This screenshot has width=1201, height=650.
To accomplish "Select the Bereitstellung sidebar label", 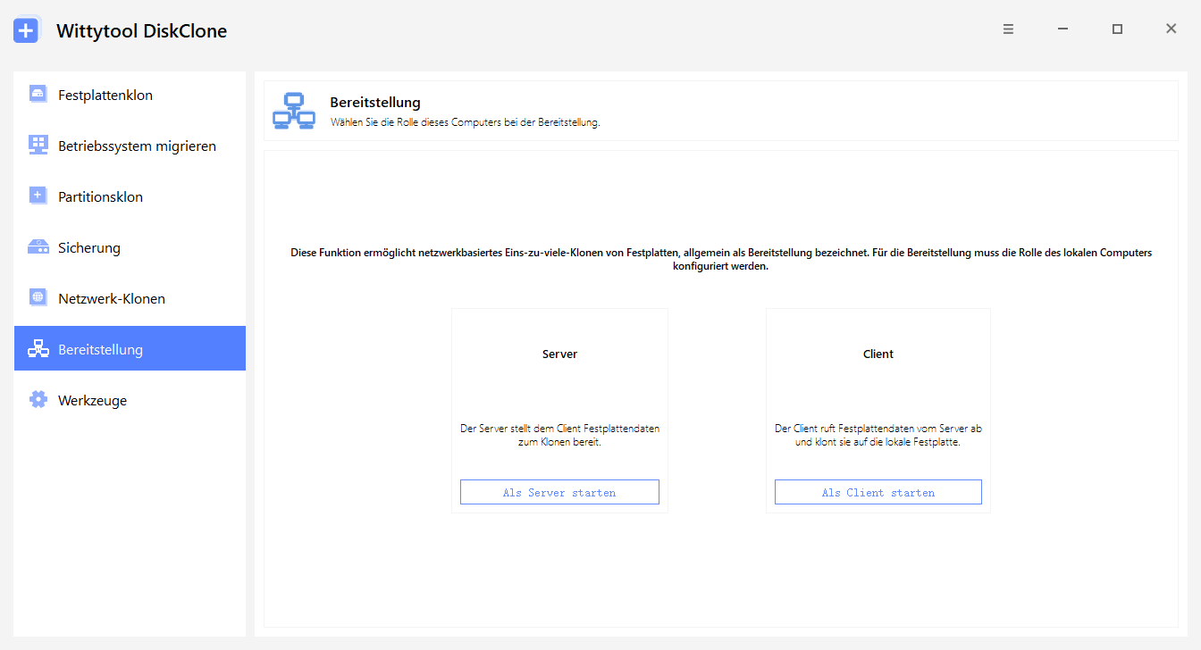I will point(100,349).
